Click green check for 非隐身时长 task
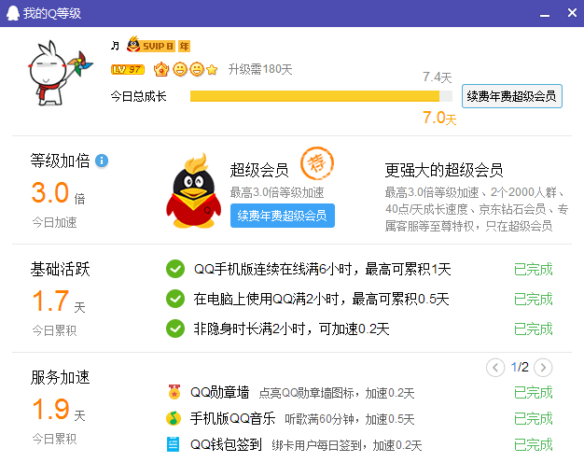 click(x=175, y=329)
